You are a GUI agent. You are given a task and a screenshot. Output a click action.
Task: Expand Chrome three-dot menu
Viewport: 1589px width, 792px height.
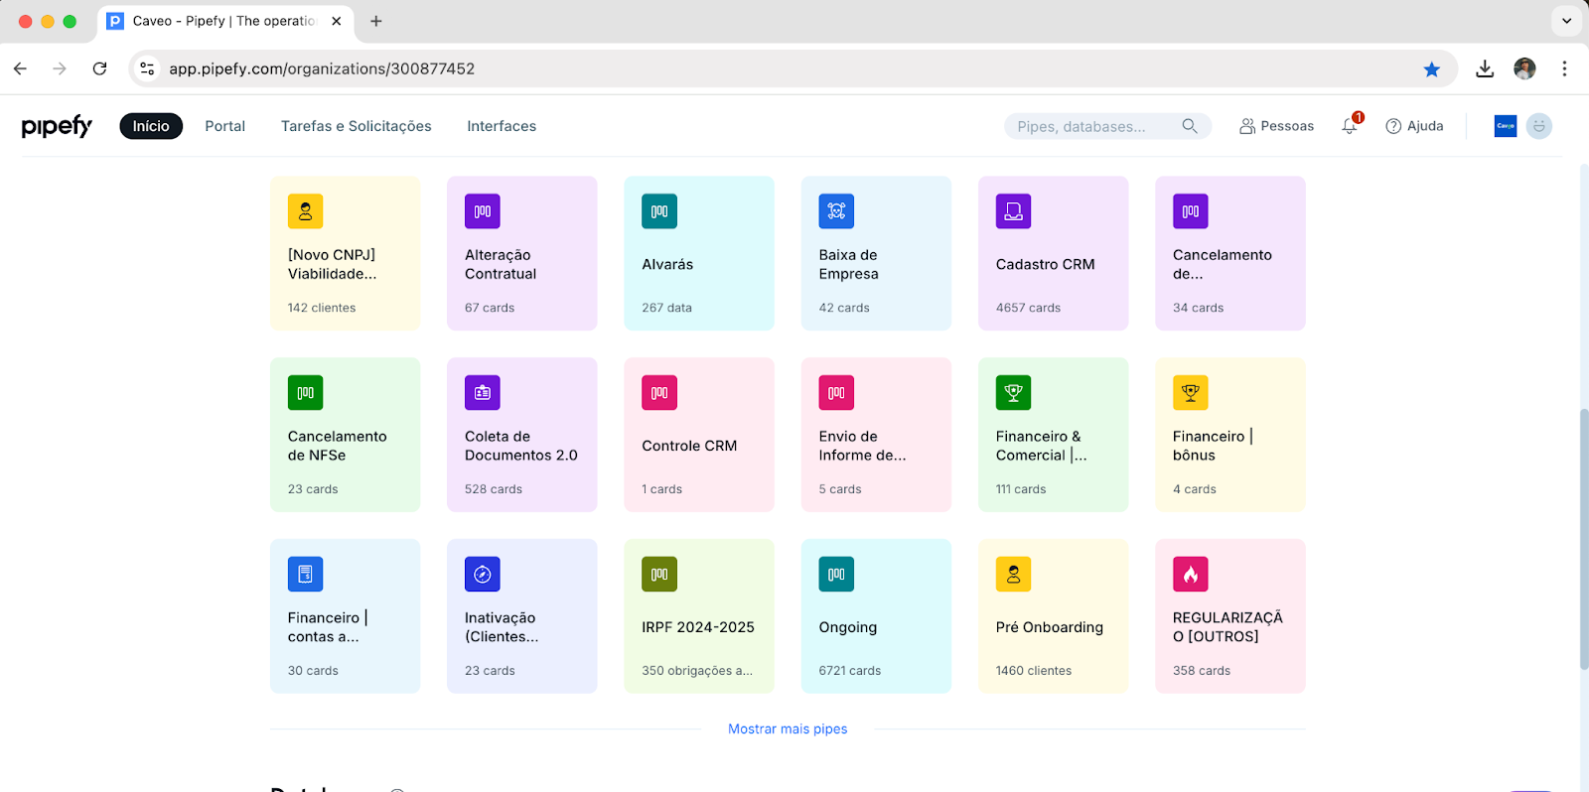[x=1564, y=68]
